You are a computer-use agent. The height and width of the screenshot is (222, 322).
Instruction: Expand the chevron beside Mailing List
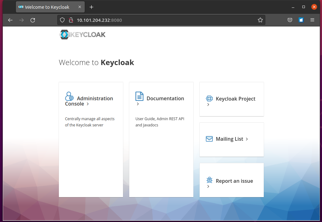(x=247, y=139)
